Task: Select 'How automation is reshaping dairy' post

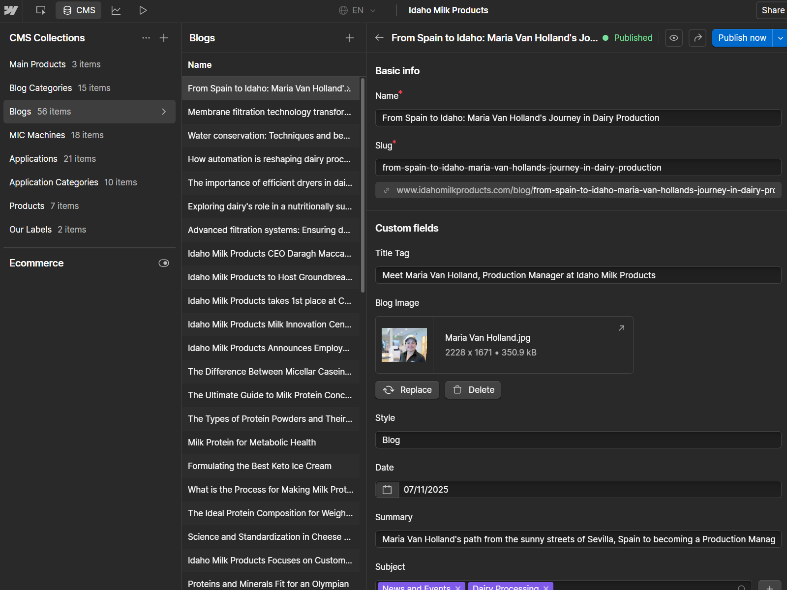Action: [x=271, y=159]
